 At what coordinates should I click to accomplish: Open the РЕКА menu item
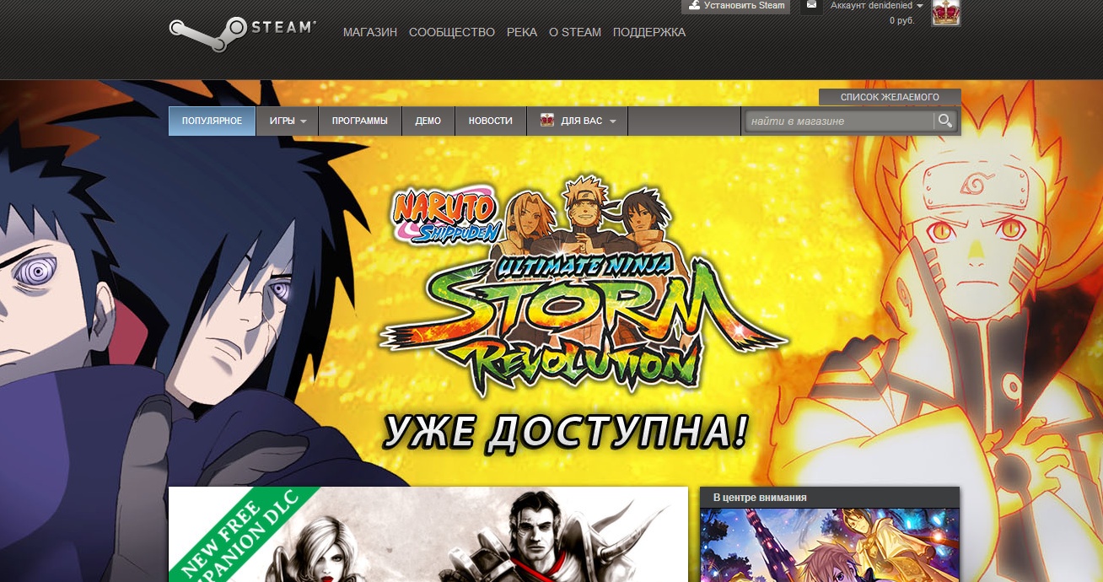pyautogui.click(x=522, y=32)
